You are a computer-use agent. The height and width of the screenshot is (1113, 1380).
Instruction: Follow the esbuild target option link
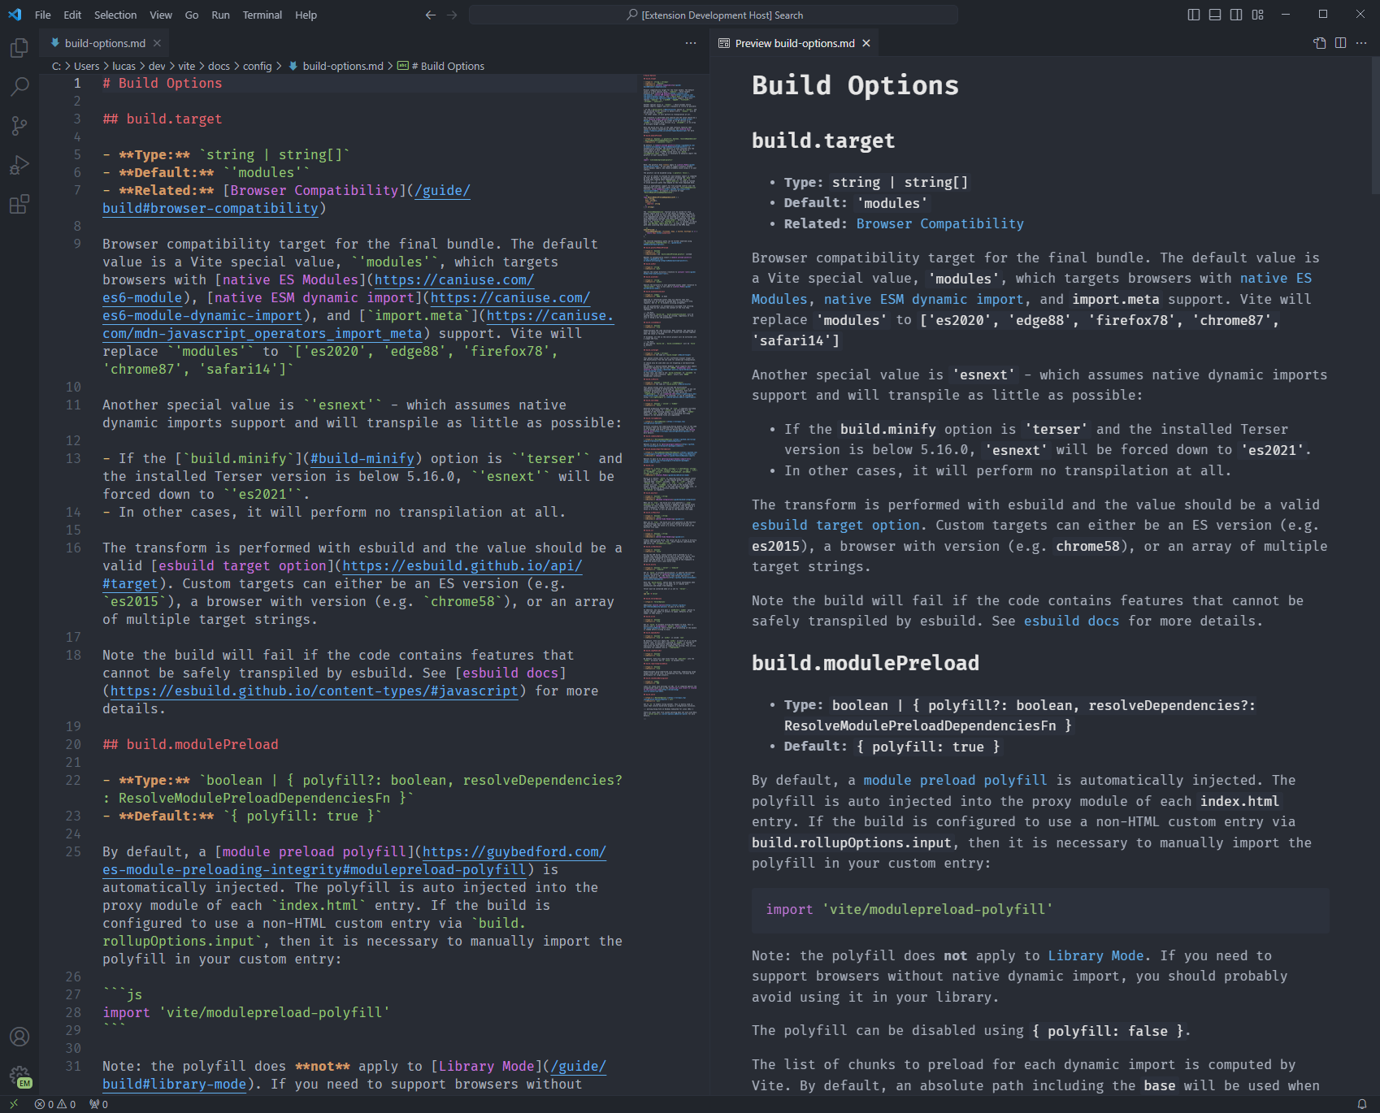point(835,525)
